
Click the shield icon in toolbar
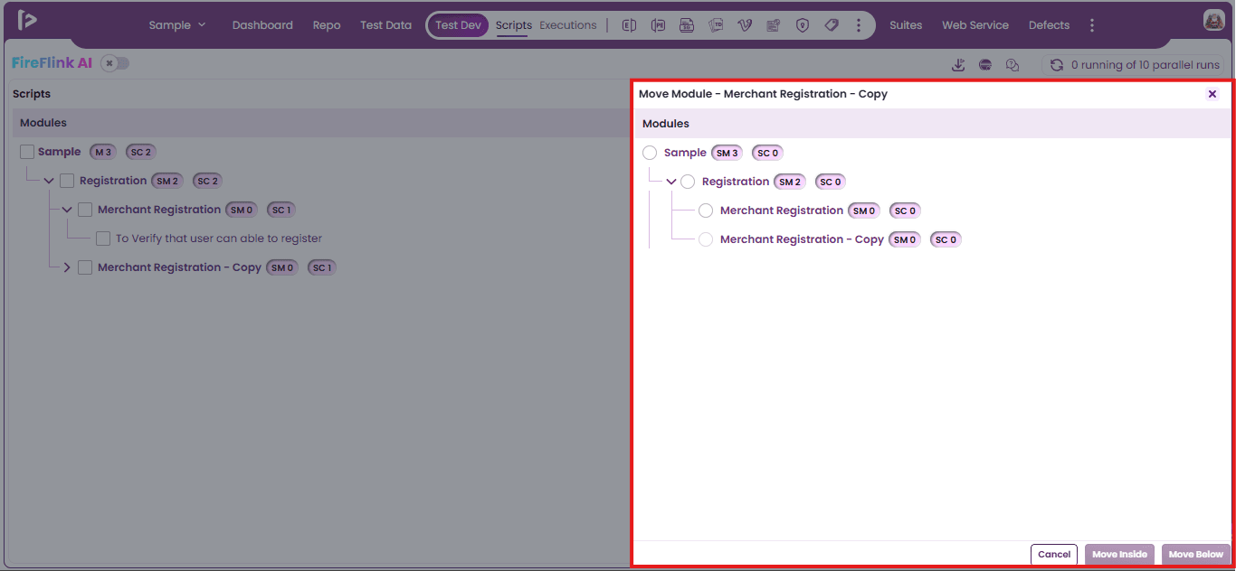pyautogui.click(x=802, y=25)
